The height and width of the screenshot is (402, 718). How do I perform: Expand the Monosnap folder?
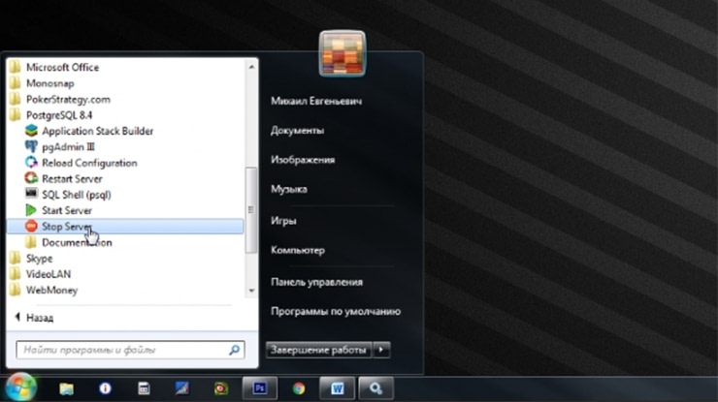tap(49, 83)
